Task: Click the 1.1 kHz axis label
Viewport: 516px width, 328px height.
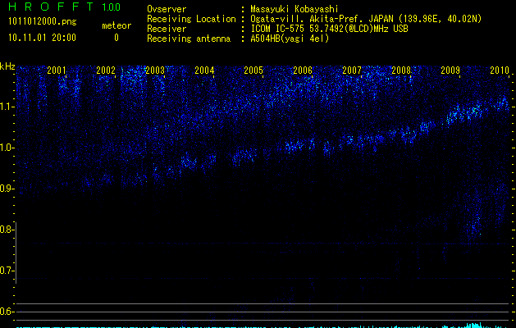Action: [x=7, y=107]
